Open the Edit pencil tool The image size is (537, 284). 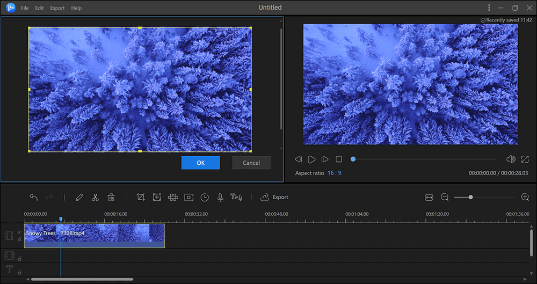pyautogui.click(x=79, y=198)
